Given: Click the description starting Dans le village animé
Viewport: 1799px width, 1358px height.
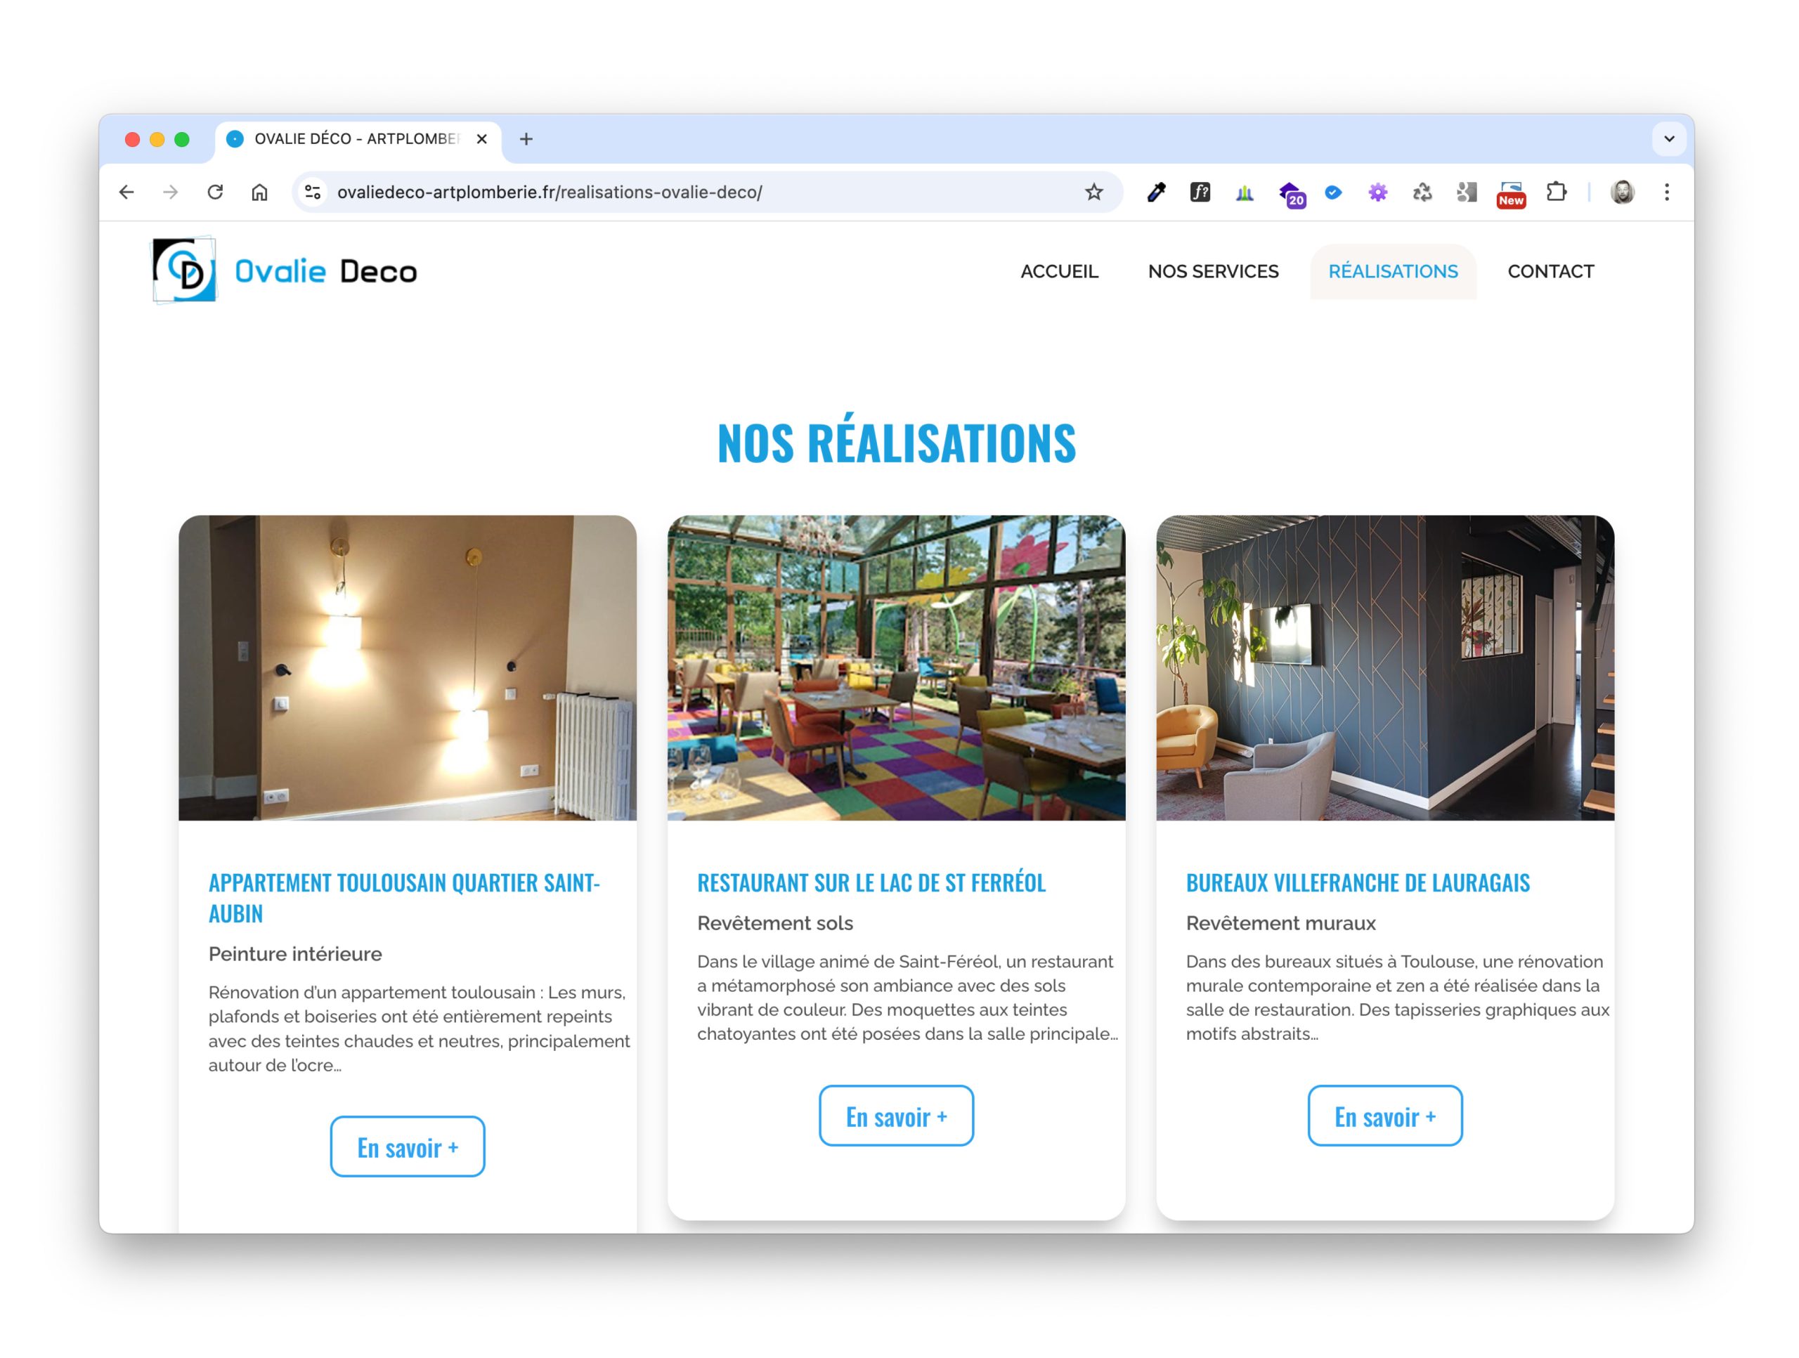Looking at the screenshot, I should pos(908,998).
